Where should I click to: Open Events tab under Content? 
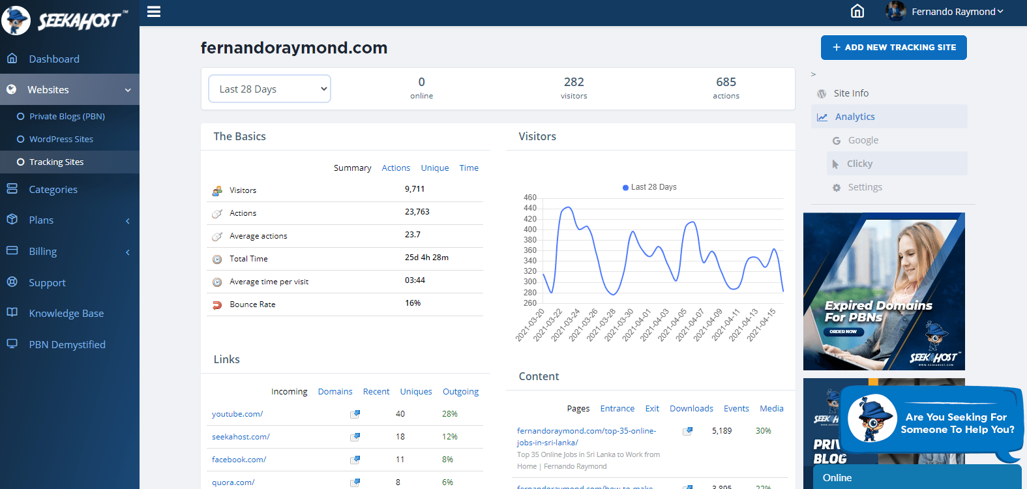pyautogui.click(x=736, y=408)
